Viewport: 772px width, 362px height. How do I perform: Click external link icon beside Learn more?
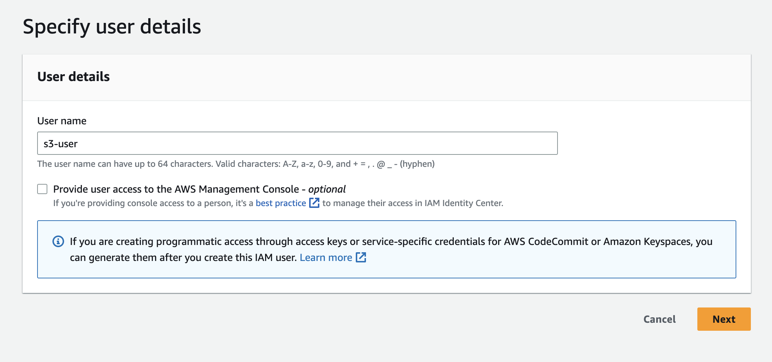coord(361,257)
